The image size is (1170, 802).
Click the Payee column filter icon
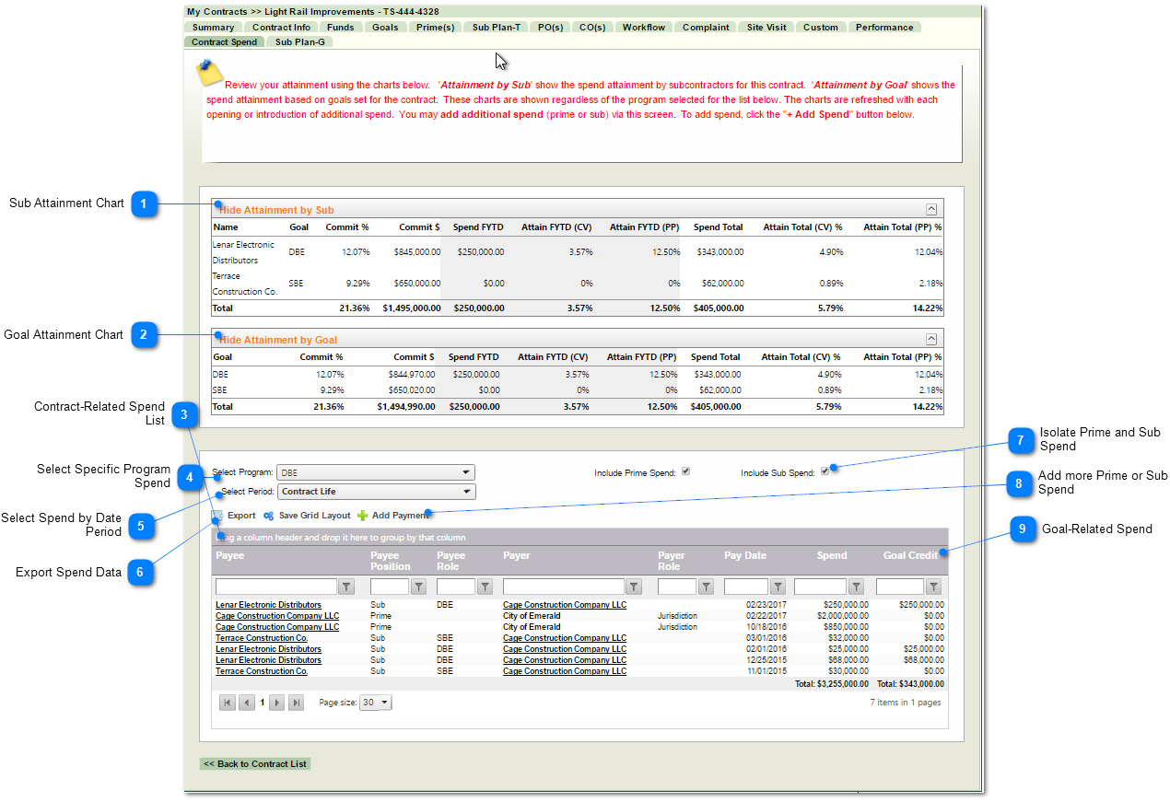tap(346, 587)
